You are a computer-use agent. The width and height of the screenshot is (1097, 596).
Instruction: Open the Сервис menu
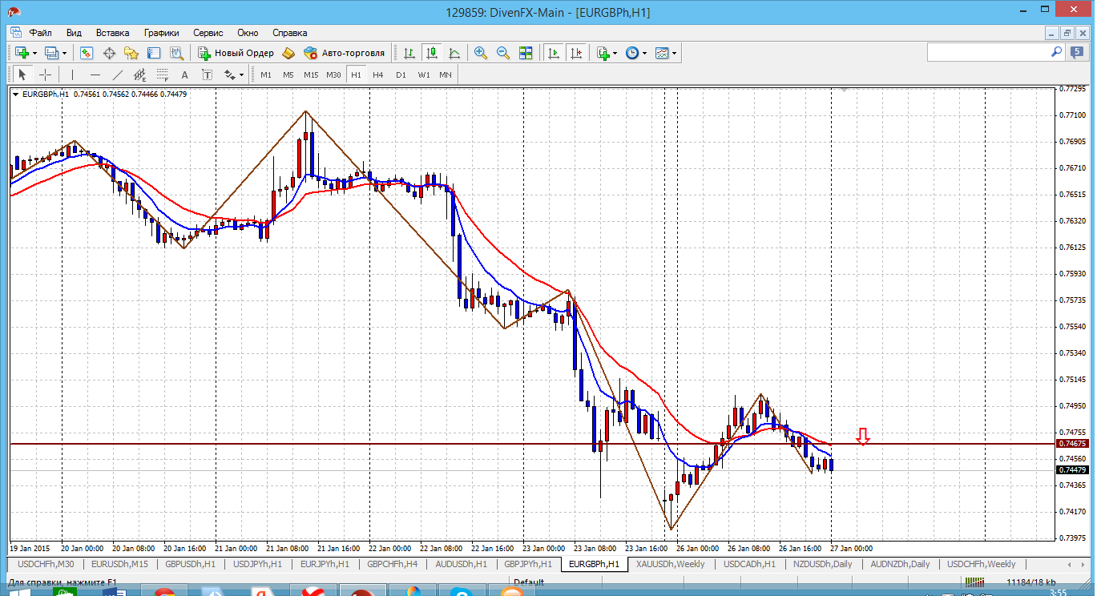[208, 33]
